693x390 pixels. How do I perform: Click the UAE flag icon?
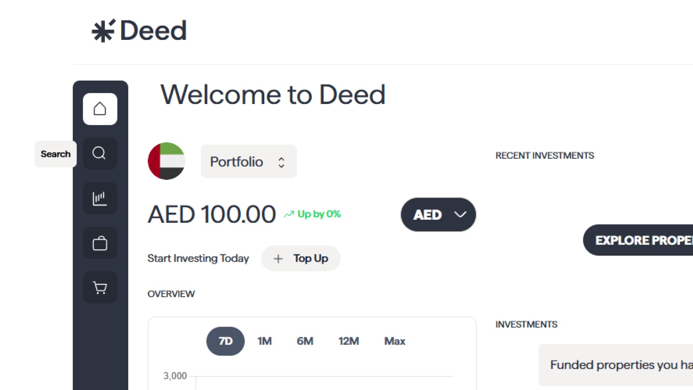click(x=167, y=161)
